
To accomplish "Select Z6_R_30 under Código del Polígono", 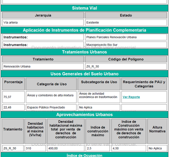I will click(x=126, y=67).
